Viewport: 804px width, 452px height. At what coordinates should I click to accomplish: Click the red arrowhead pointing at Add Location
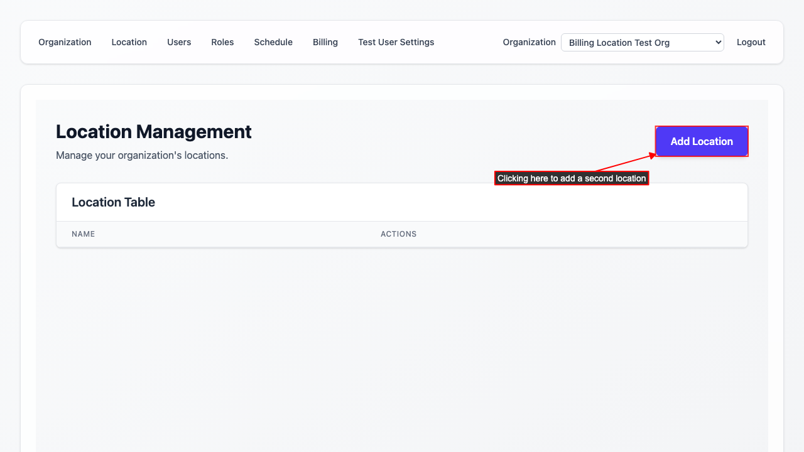[x=653, y=155]
